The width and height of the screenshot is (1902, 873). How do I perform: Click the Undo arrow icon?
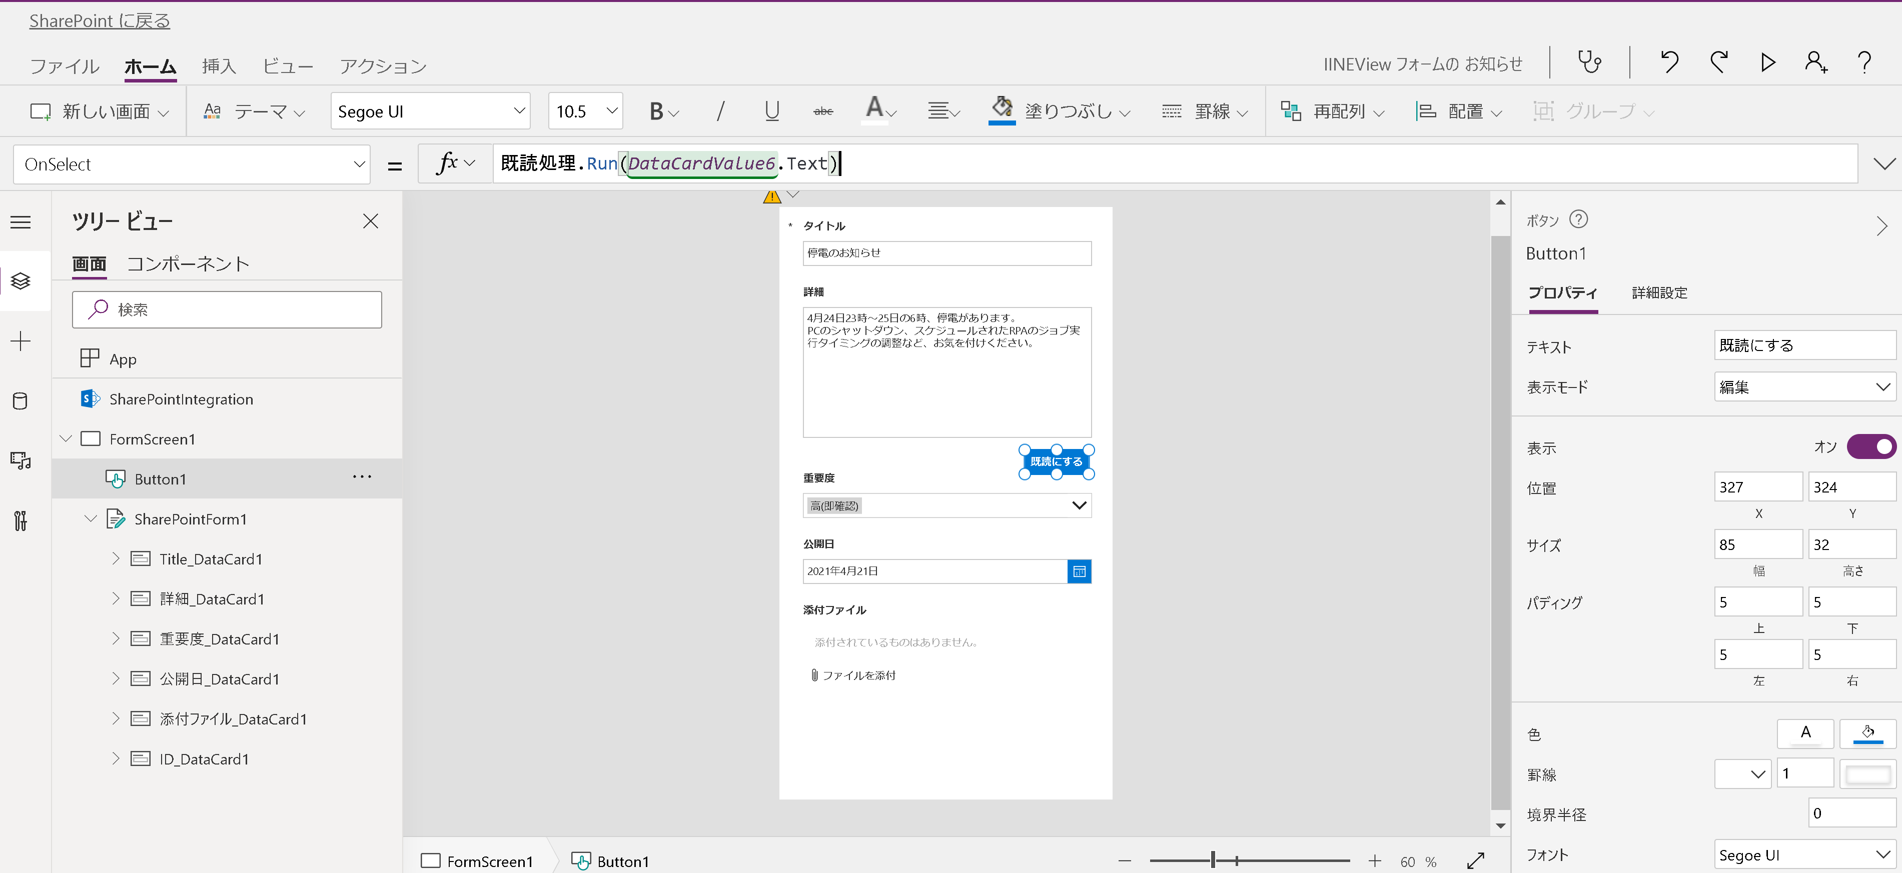(x=1669, y=62)
